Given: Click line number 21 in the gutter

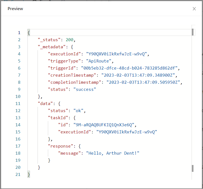Looking at the screenshot, I should [x=18, y=175].
